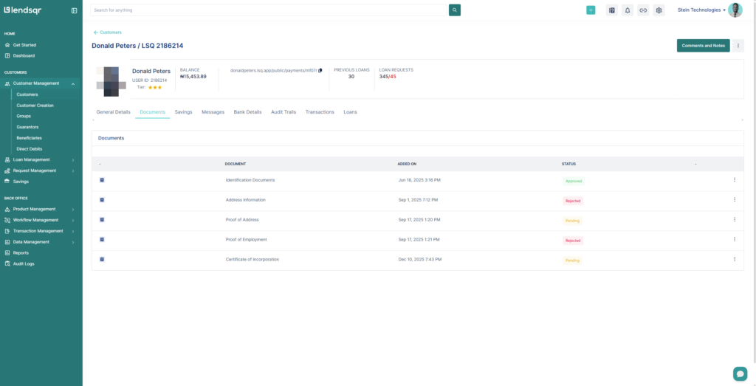The image size is (756, 386).
Task: Open the chat support bubble
Action: (x=740, y=373)
